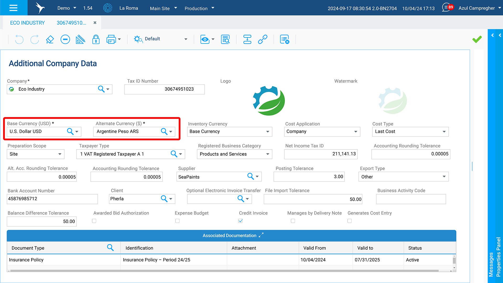Expand the Cost Type dropdown
Screen dimensions: 503x283
[444, 132]
